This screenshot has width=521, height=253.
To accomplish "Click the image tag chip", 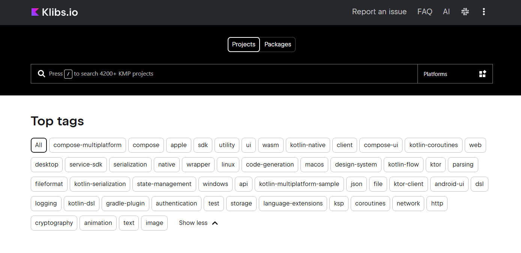I will point(155,223).
